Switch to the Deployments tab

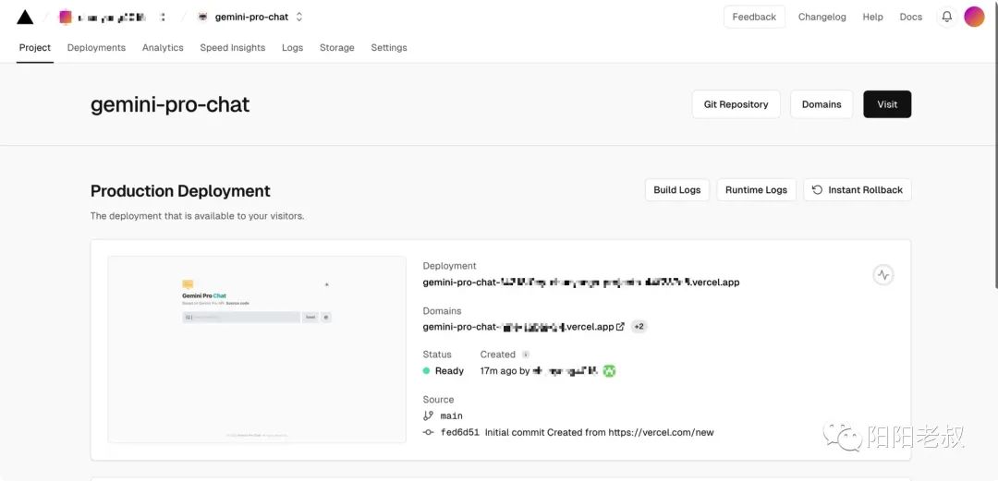[x=96, y=48]
